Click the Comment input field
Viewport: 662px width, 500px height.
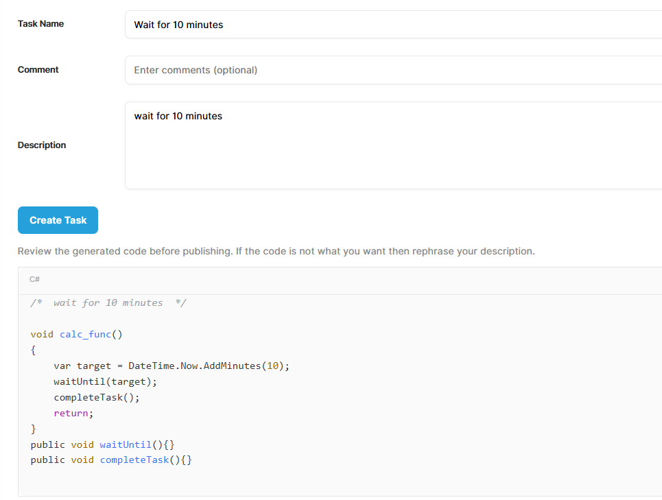coord(394,70)
